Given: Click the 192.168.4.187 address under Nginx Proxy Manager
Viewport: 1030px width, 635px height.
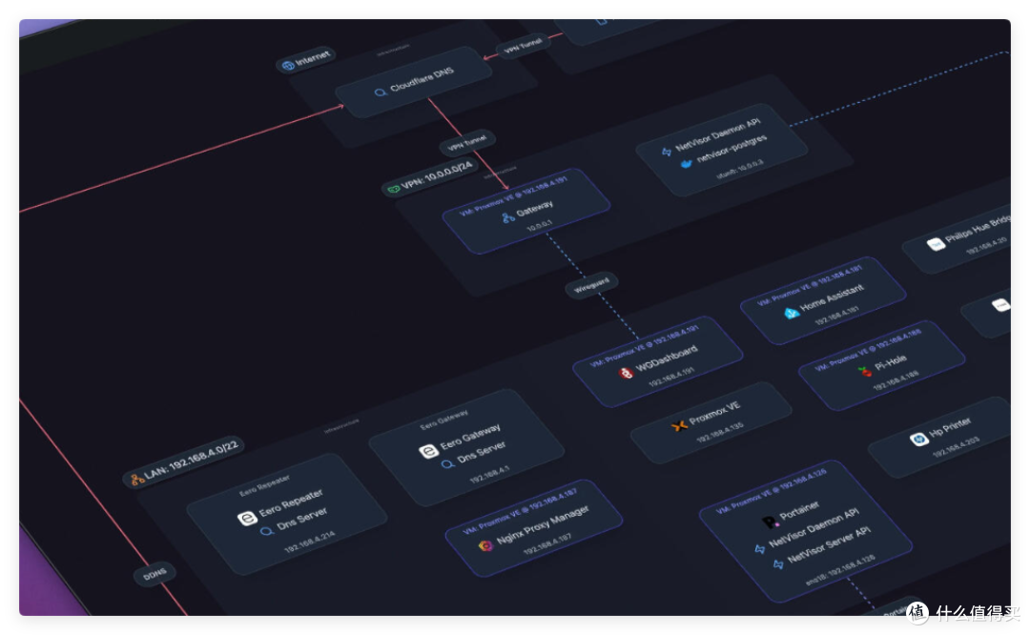Looking at the screenshot, I should (x=547, y=544).
